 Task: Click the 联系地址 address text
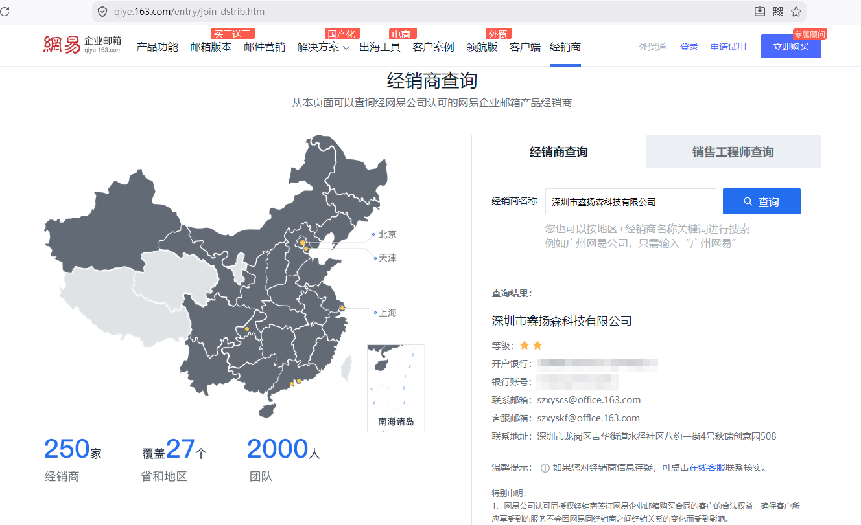pyautogui.click(x=657, y=436)
